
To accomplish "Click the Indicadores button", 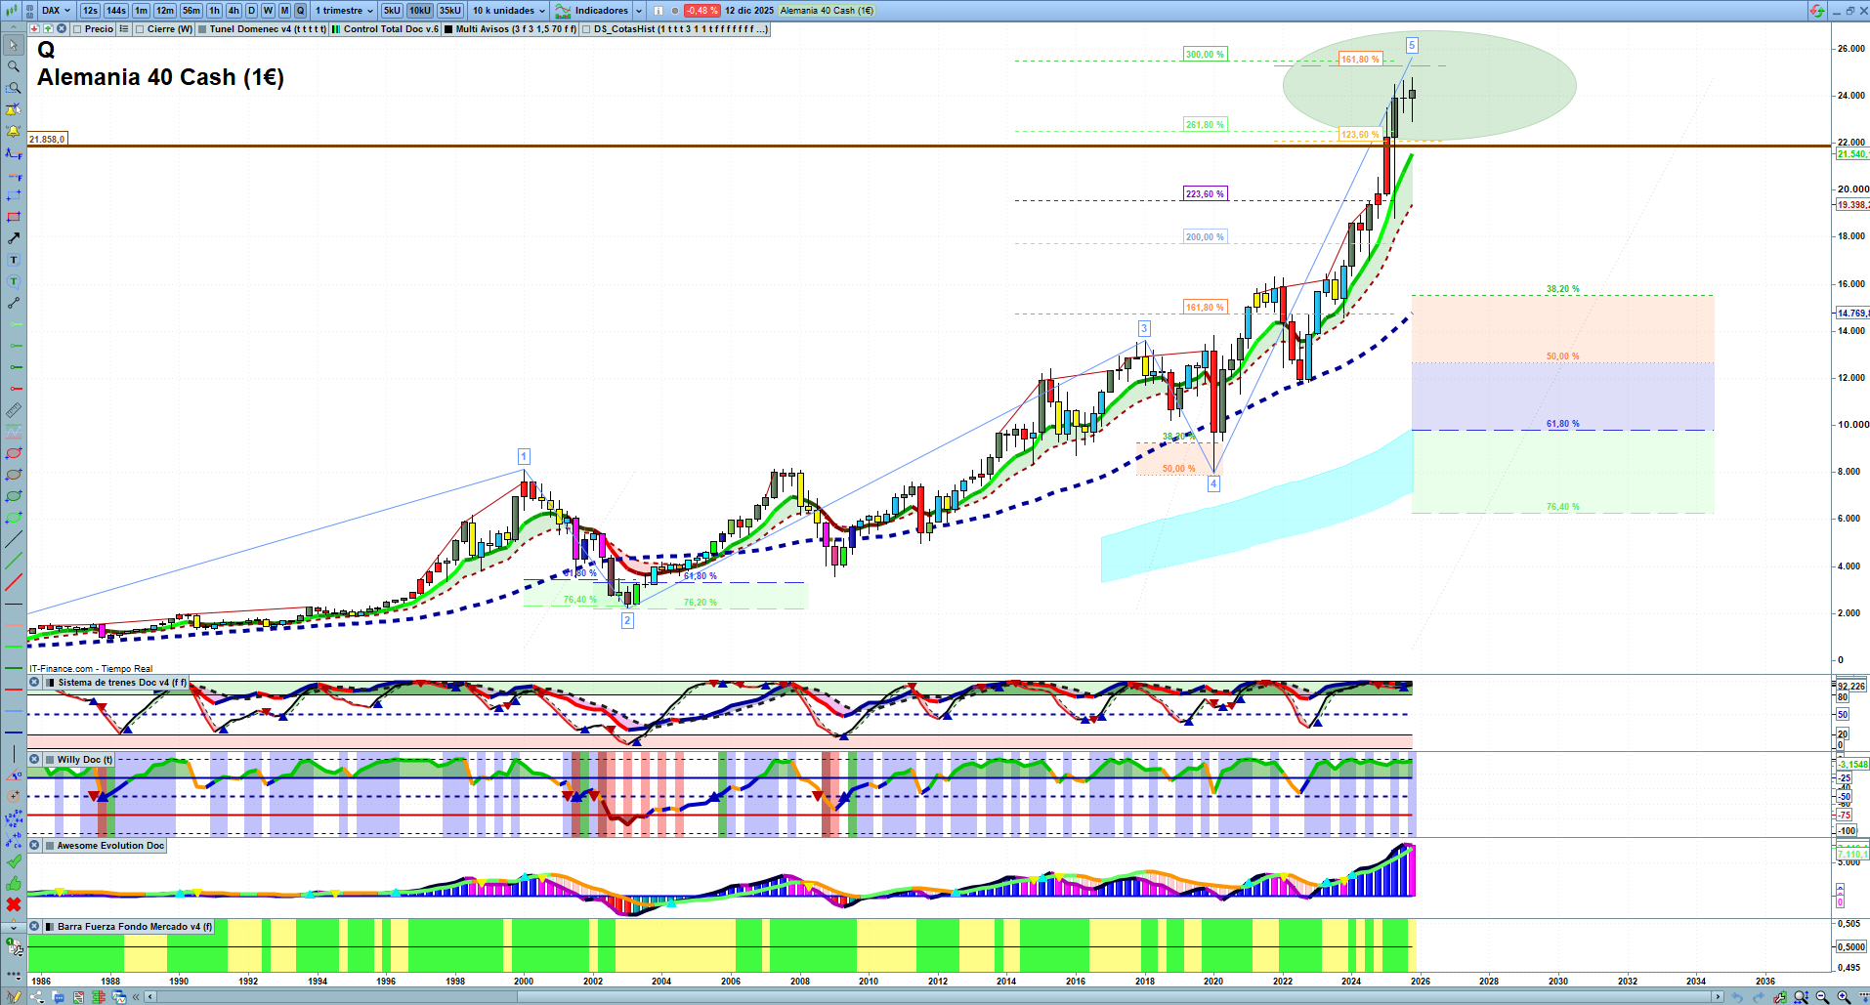I will tap(601, 11).
